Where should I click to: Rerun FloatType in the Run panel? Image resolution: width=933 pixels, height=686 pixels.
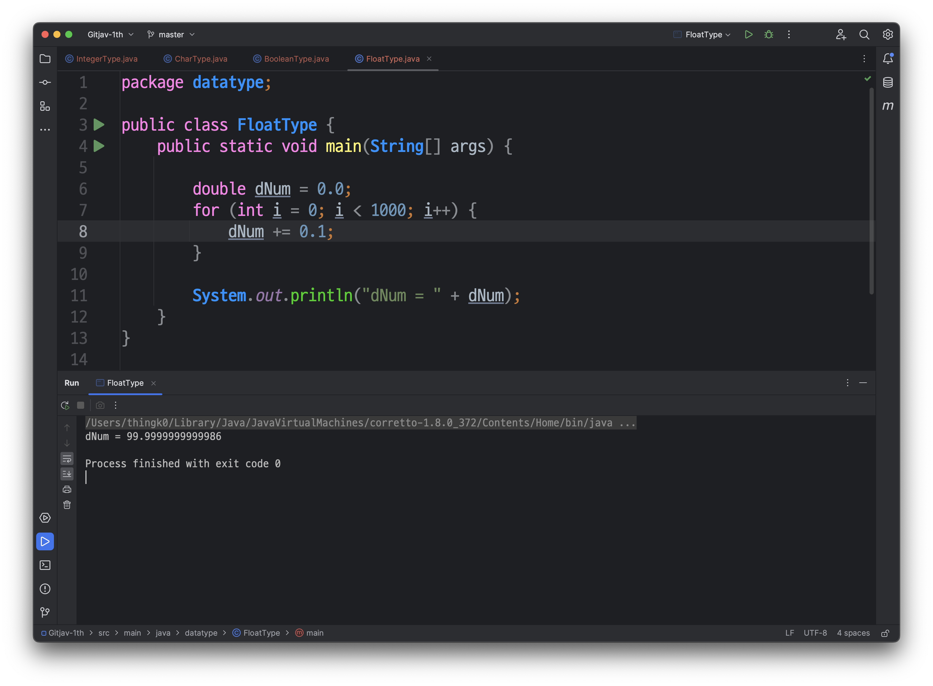point(65,405)
